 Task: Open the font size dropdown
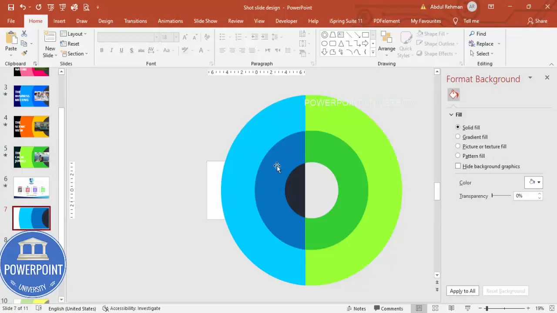tap(176, 37)
